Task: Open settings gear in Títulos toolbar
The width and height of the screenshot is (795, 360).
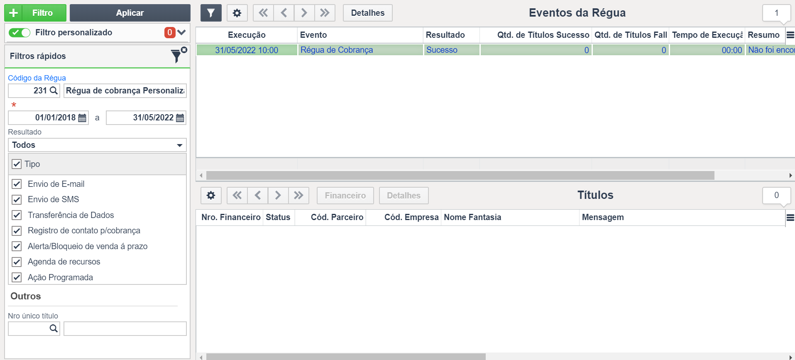Action: pos(211,195)
